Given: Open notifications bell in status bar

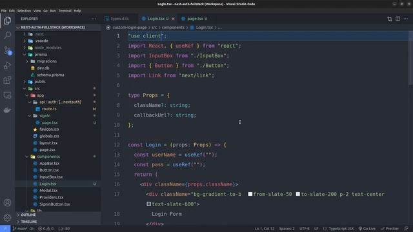Looking at the screenshot, I should (406, 229).
